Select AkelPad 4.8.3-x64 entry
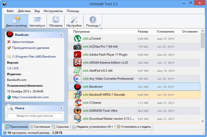Image resolution: width=207 pixels, height=137 pixels. click(x=101, y=71)
